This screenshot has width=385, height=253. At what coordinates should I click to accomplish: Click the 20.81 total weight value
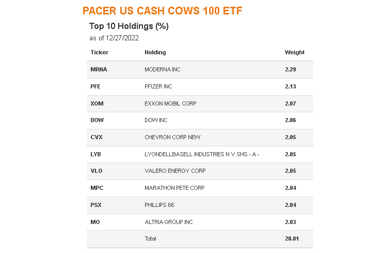pos(292,239)
